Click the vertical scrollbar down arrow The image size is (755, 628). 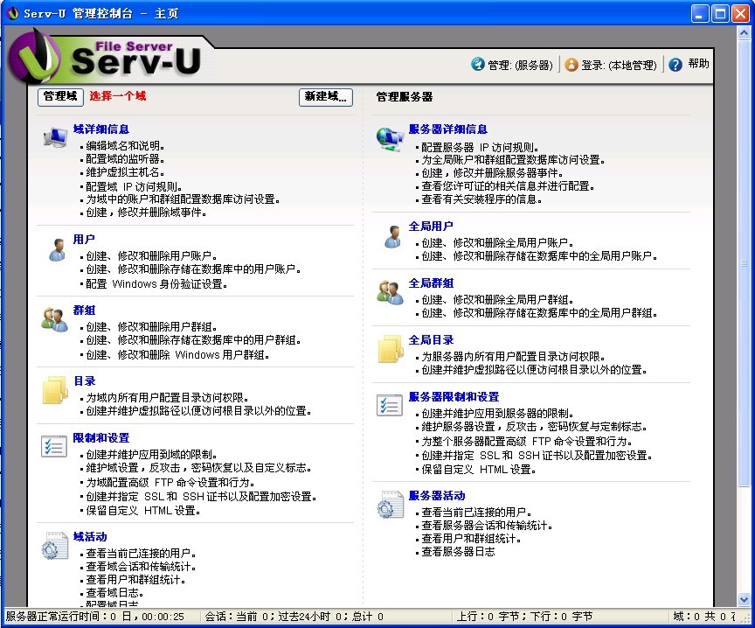[744, 599]
